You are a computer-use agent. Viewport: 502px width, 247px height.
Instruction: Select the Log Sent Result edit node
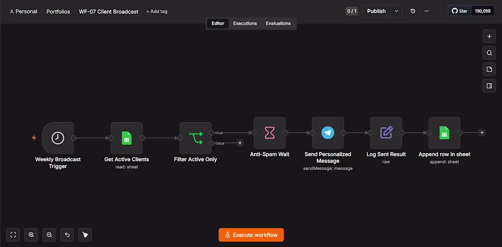[x=386, y=133]
